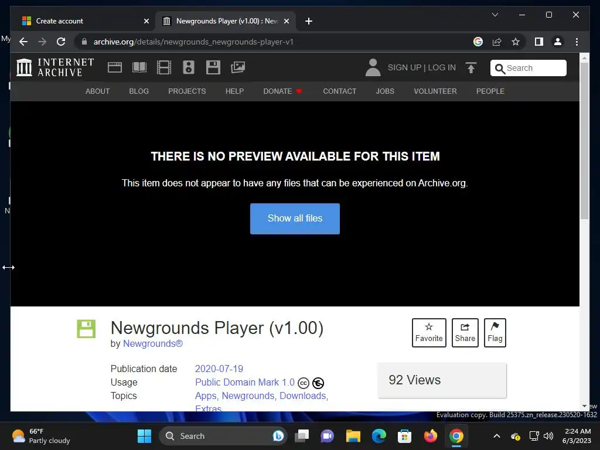
Task: Open the CONTACT menu item
Action: [x=339, y=91]
